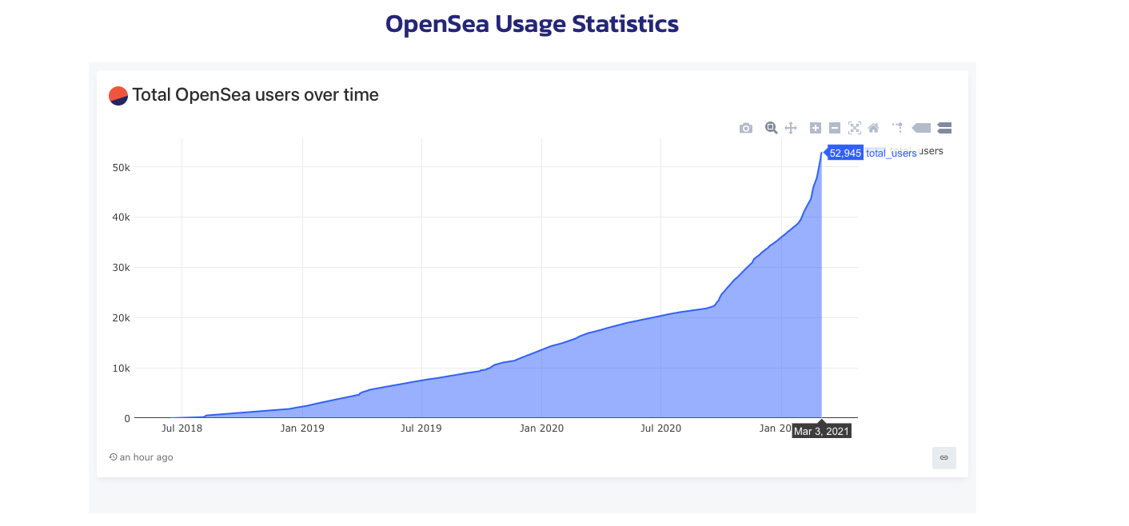
Task: Click the 'Jul 2018' x-axis label
Action: 182,428
